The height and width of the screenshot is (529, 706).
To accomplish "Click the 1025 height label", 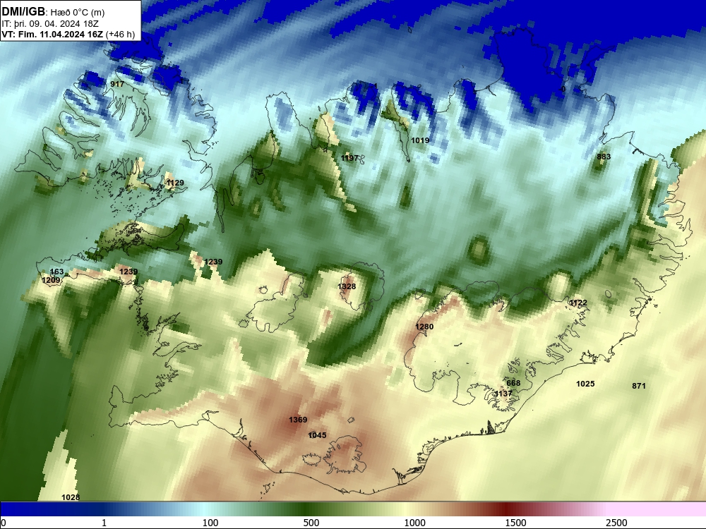I will click(585, 384).
